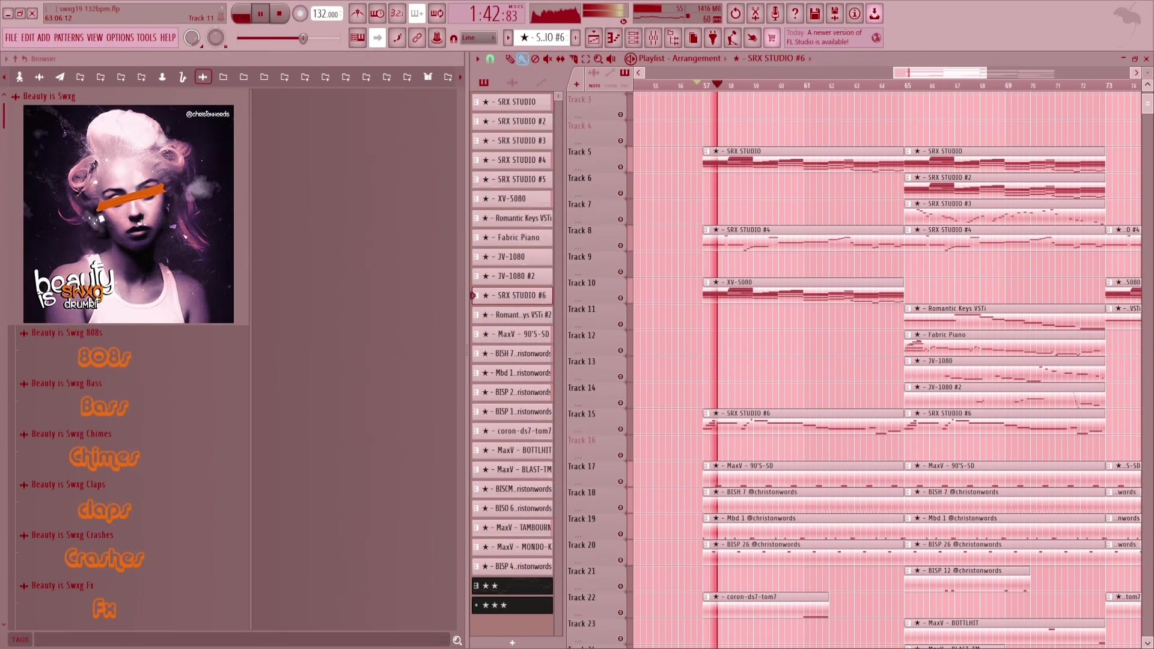Open the Mixer window icon
This screenshot has width=1154, height=649.
(x=653, y=38)
